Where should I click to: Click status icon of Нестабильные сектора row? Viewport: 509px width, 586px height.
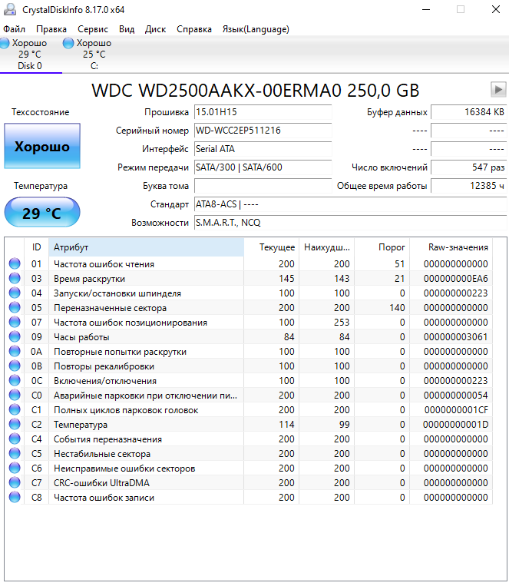(15, 453)
